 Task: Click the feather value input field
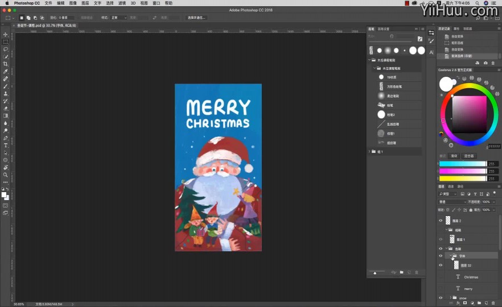click(x=66, y=18)
